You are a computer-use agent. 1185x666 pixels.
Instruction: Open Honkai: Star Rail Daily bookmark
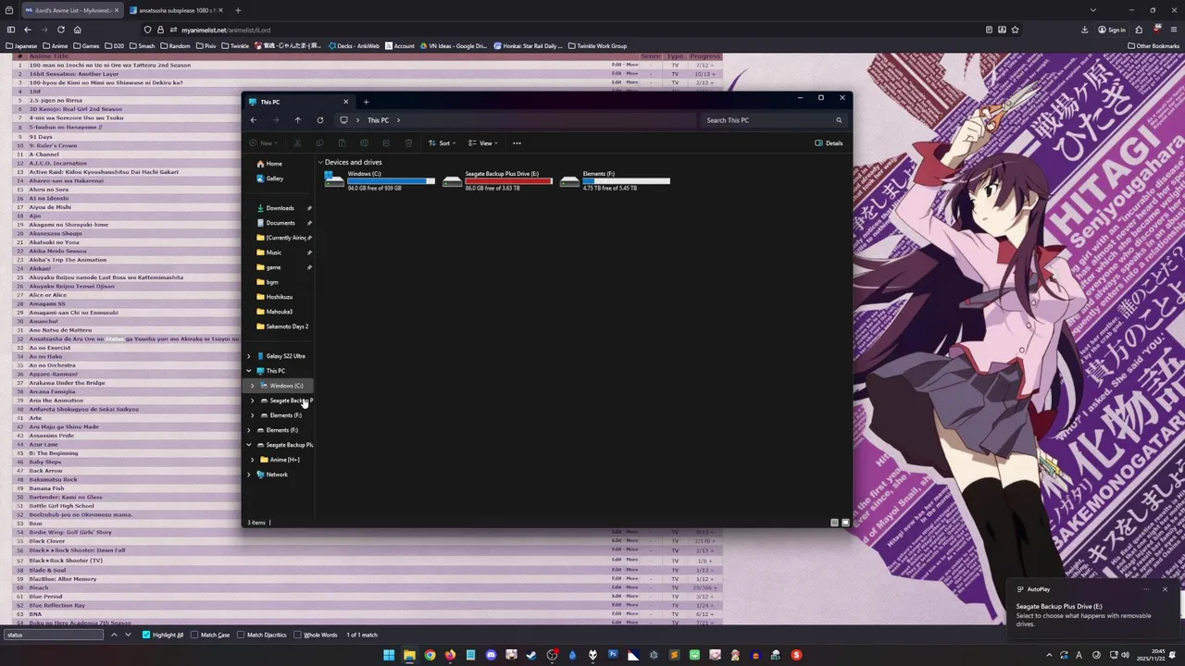[x=529, y=45]
